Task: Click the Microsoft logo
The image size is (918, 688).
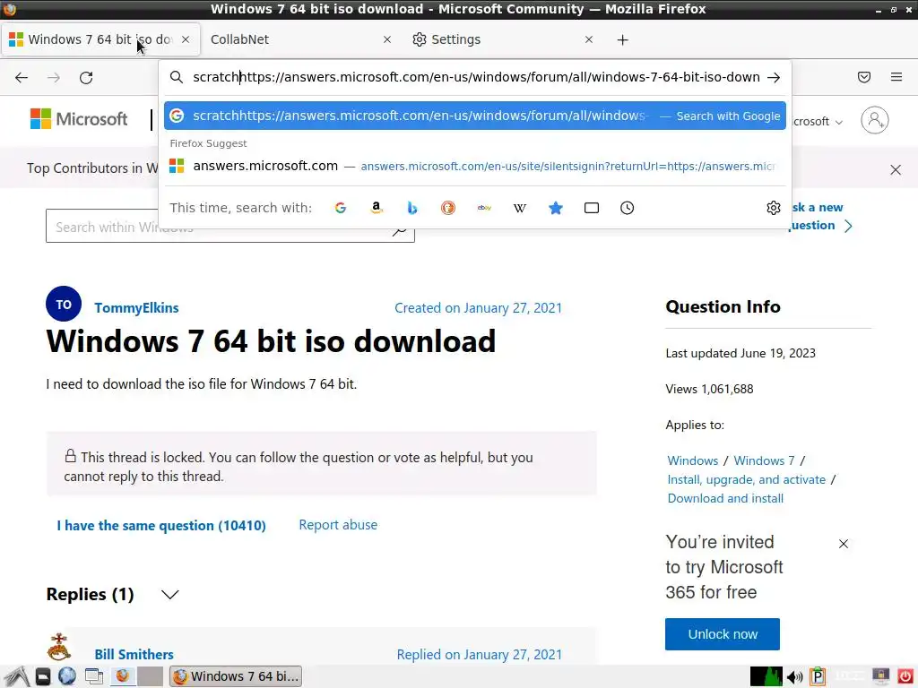Action: click(x=79, y=119)
